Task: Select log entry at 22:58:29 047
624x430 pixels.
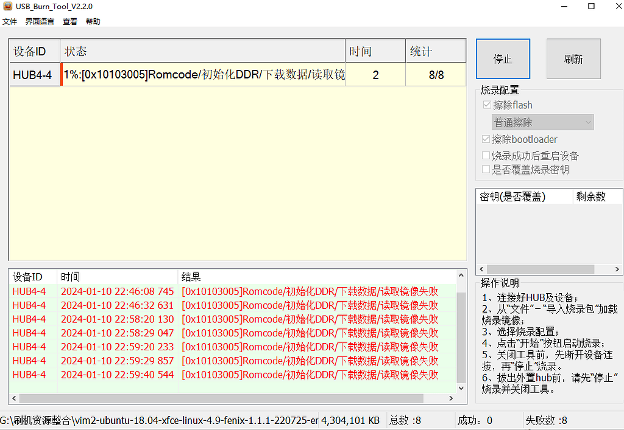Action: [x=232, y=333]
